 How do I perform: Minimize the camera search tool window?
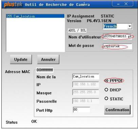coord(118,4)
